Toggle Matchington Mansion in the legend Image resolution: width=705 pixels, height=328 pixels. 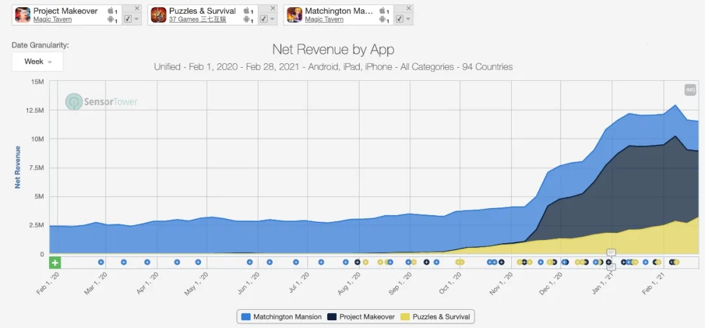pyautogui.click(x=281, y=317)
